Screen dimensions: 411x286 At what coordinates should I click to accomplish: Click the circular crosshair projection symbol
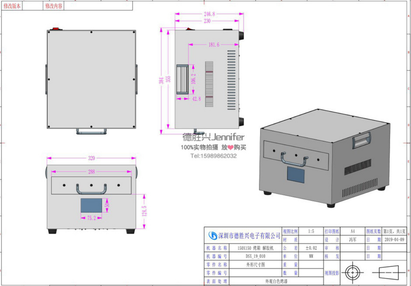click(x=352, y=272)
